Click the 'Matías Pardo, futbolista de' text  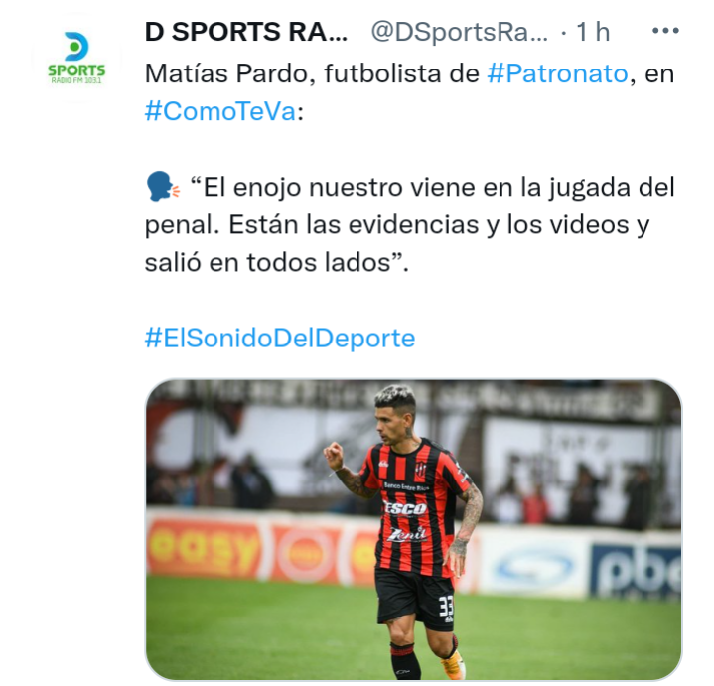(312, 73)
